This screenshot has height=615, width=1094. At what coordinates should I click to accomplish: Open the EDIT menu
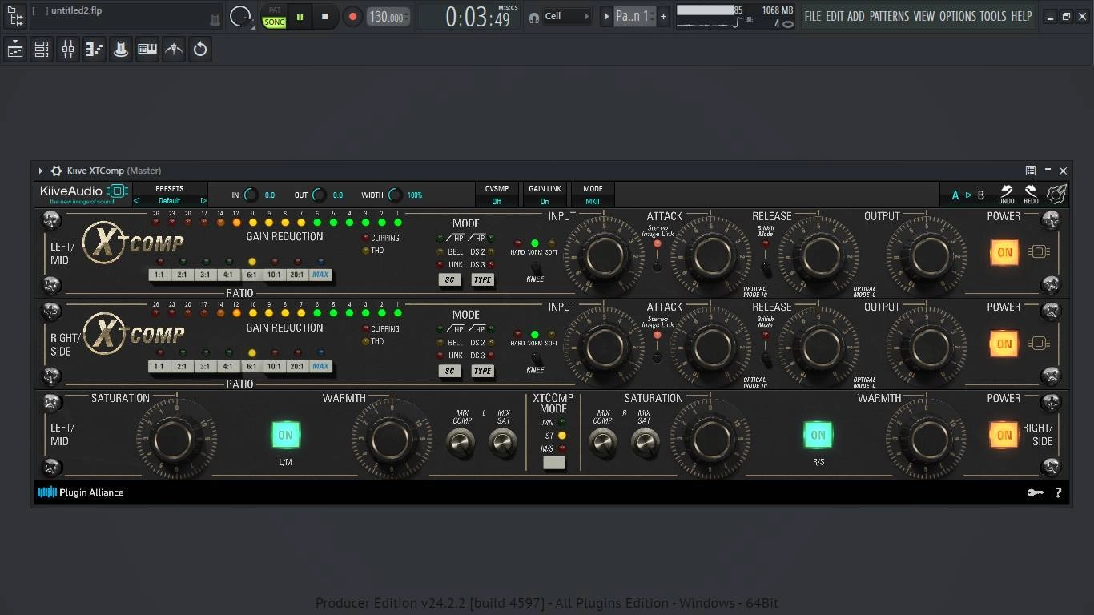[x=835, y=16]
